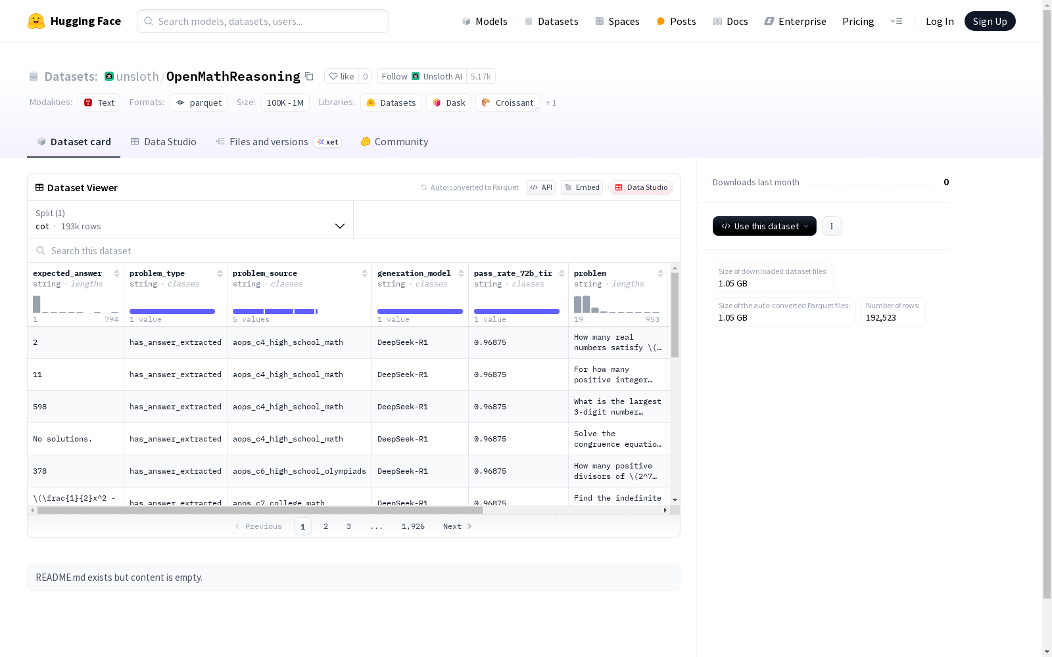Click the Sign Up button
The width and height of the screenshot is (1052, 657).
click(990, 21)
